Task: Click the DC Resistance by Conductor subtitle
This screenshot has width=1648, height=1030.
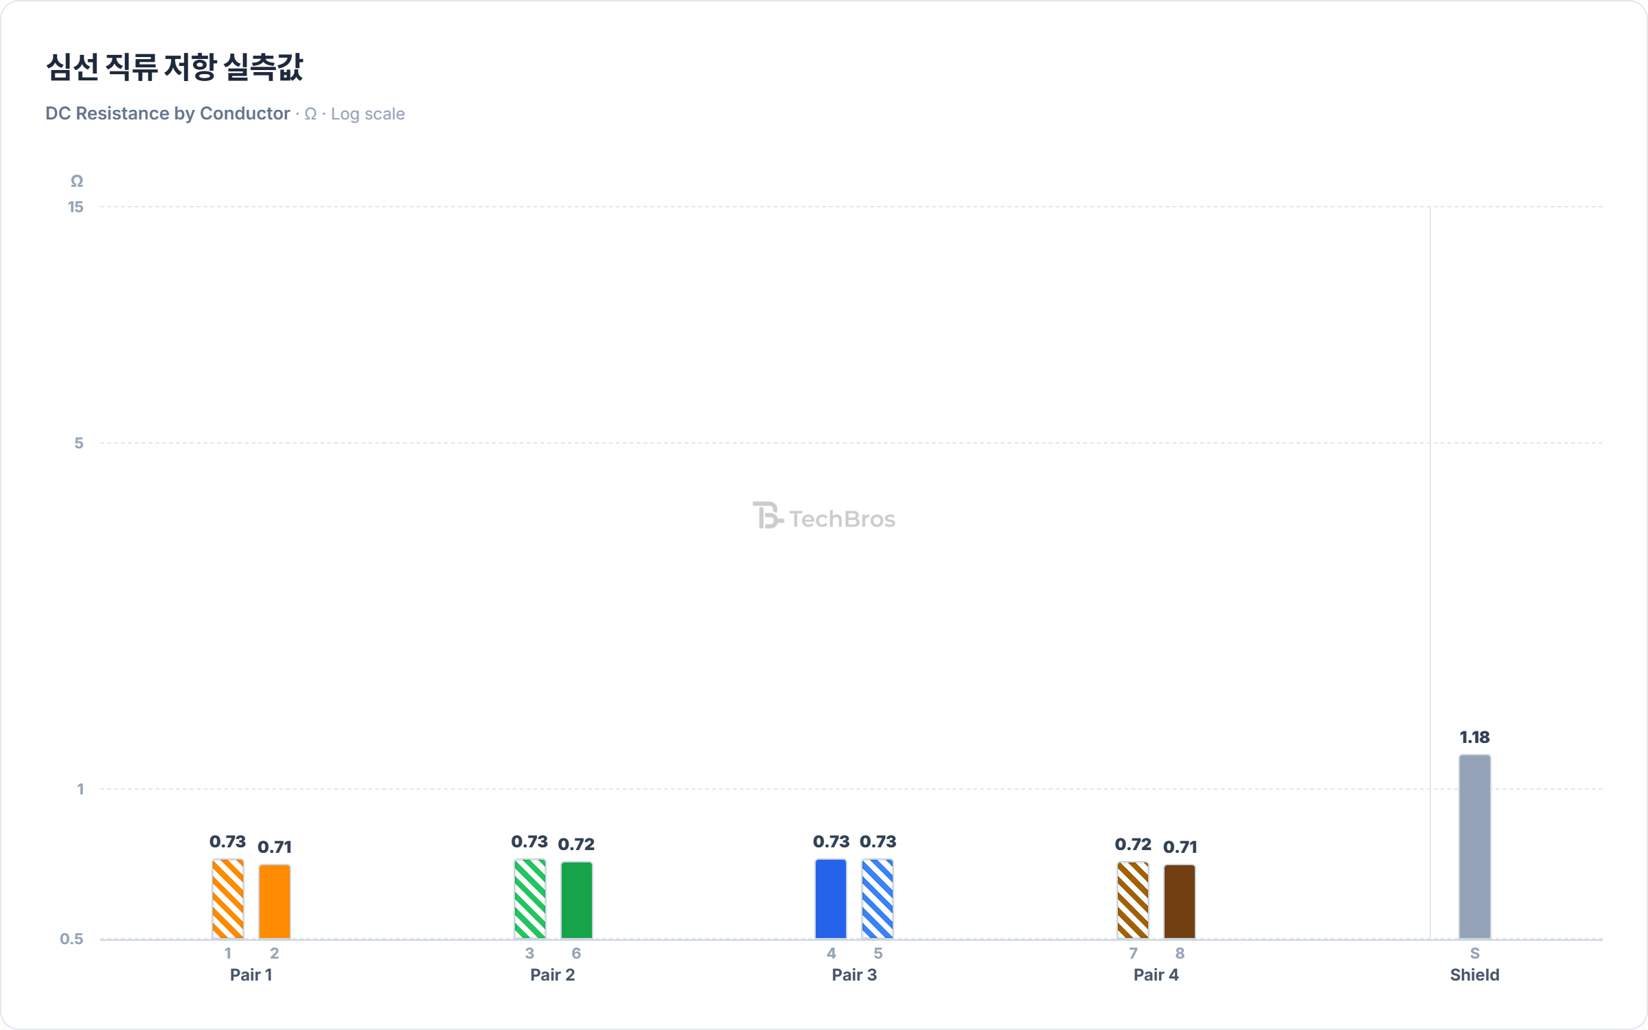Action: tap(168, 114)
